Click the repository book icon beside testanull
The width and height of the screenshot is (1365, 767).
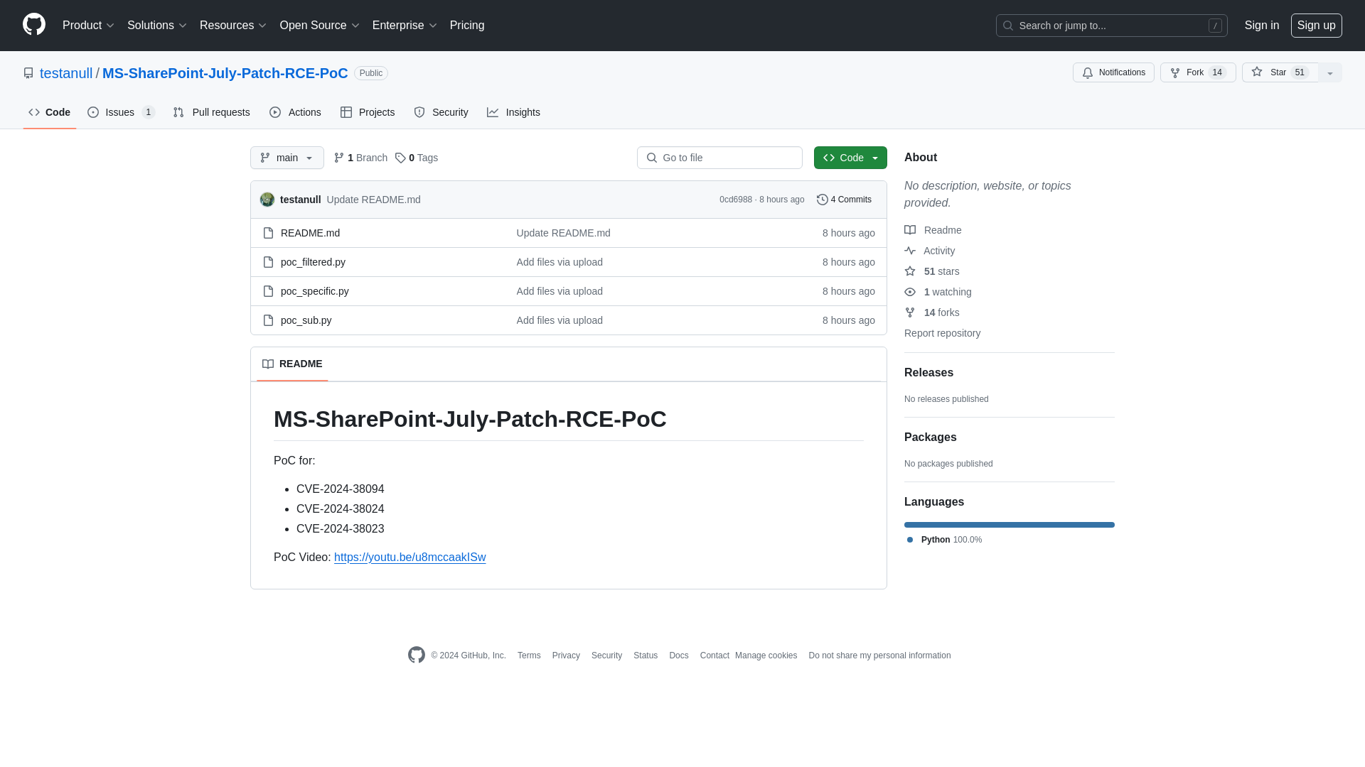[x=28, y=73]
